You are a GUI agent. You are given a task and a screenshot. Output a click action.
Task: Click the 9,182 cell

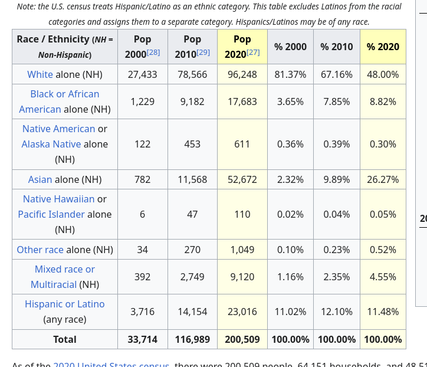point(192,101)
